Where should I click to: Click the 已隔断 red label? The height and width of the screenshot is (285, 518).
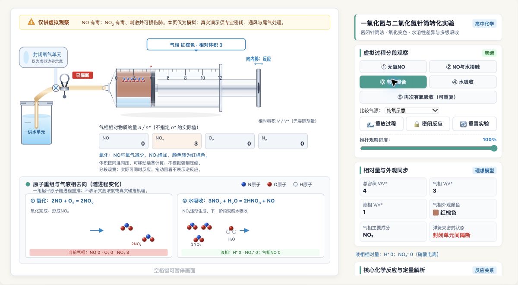[x=82, y=75]
